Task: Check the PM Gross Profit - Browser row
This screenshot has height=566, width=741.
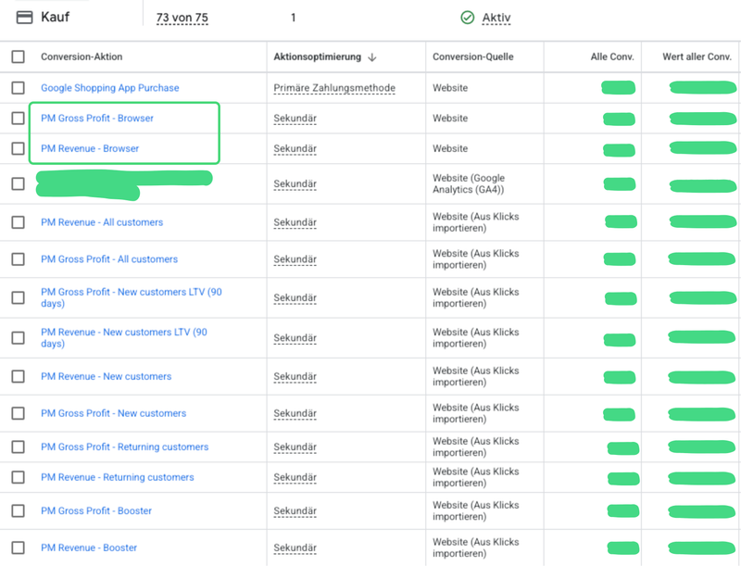Action: (x=18, y=119)
